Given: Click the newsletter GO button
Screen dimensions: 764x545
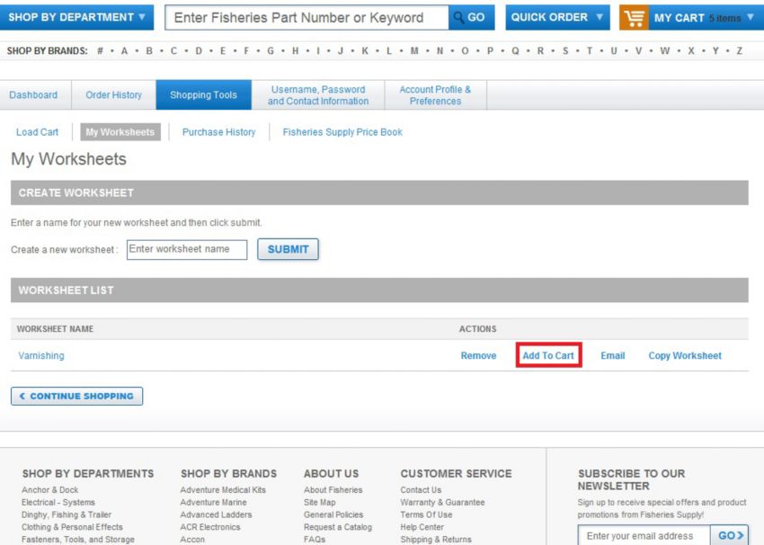Looking at the screenshot, I should 730,536.
